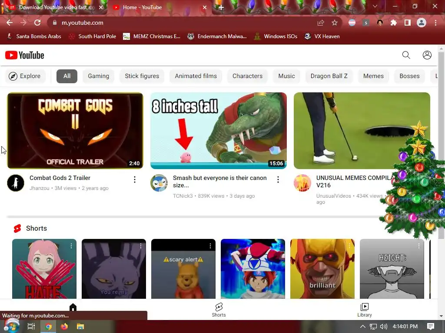
Task: Click the share page icon in address bar
Action: point(321,23)
